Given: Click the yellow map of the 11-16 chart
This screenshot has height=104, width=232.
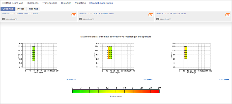Looking at the screenshot, I should (186, 53).
